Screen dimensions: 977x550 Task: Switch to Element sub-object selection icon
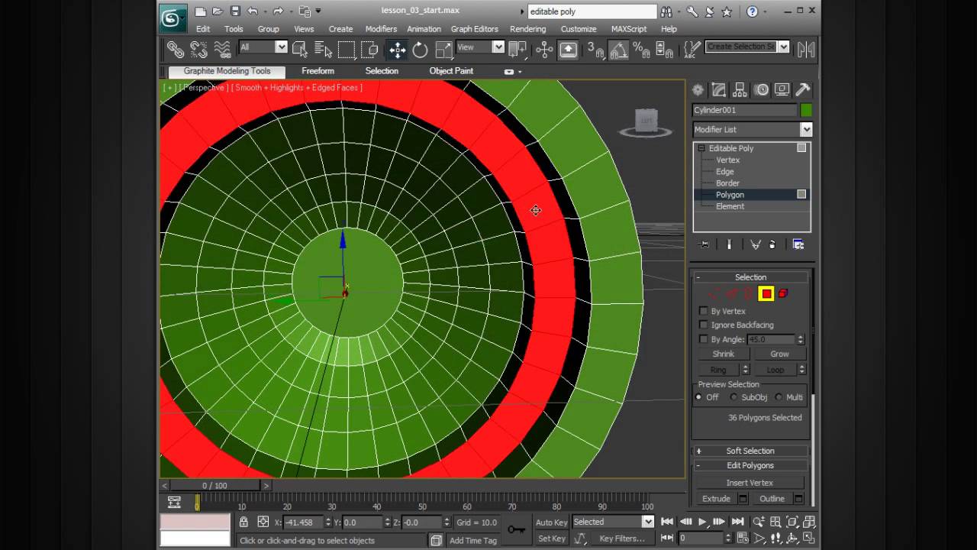tap(783, 293)
